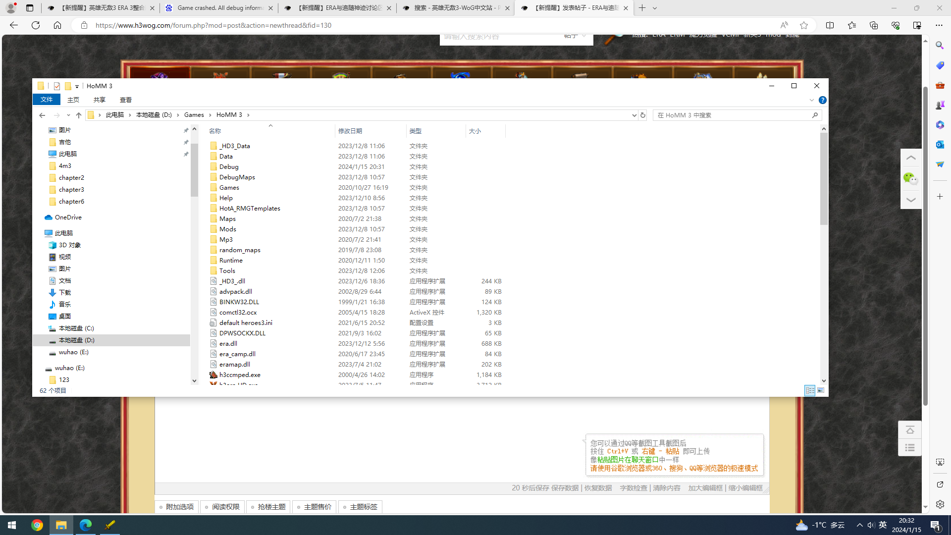Go back in File Explorer navigation
The width and height of the screenshot is (951, 535).
42,115
